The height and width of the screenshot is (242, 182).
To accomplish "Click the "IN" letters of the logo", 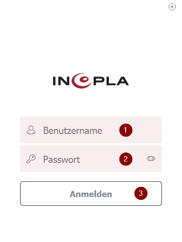I will [61, 81].
